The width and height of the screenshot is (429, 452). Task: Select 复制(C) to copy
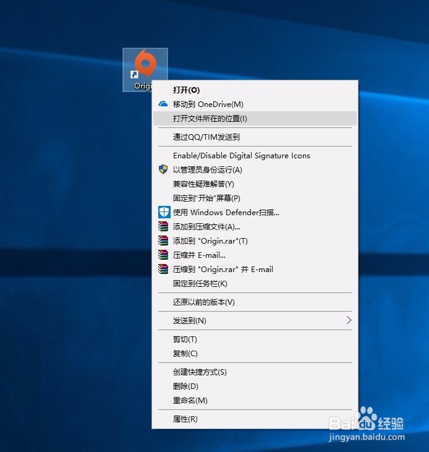click(255, 354)
